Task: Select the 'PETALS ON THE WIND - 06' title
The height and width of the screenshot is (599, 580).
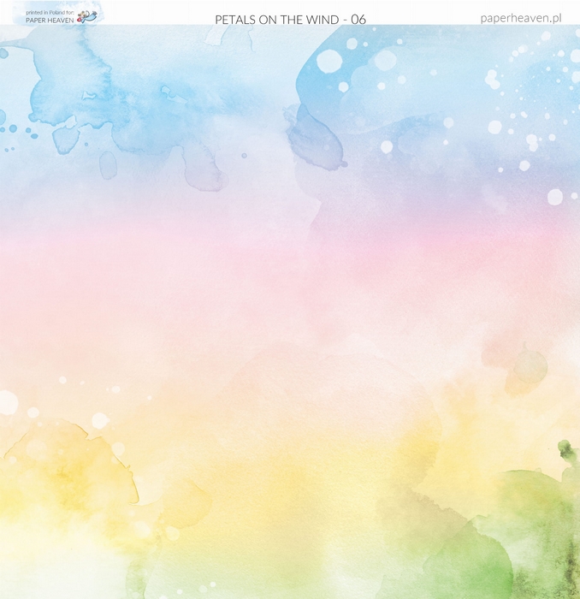Action: point(290,19)
